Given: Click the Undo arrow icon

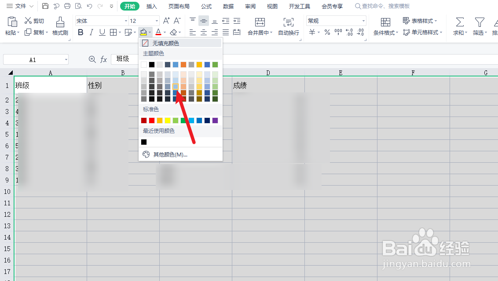Looking at the screenshot, I should coord(90,6).
